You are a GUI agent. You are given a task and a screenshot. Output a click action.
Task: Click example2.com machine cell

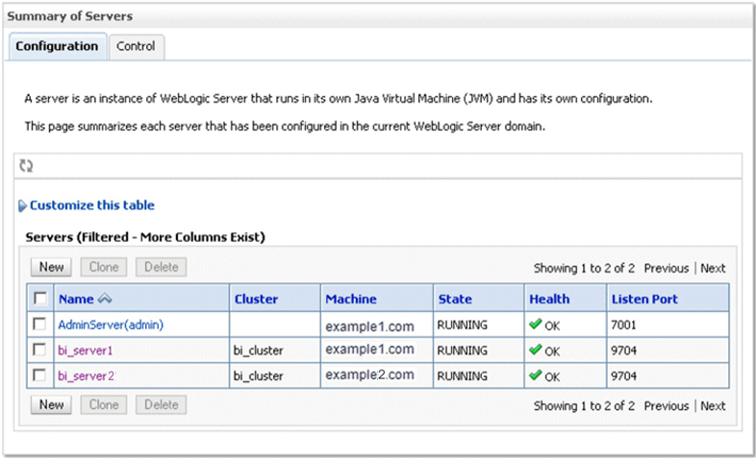pyautogui.click(x=369, y=374)
